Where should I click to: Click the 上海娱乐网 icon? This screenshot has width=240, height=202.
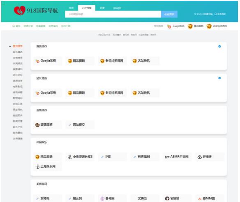[x=38, y=167]
